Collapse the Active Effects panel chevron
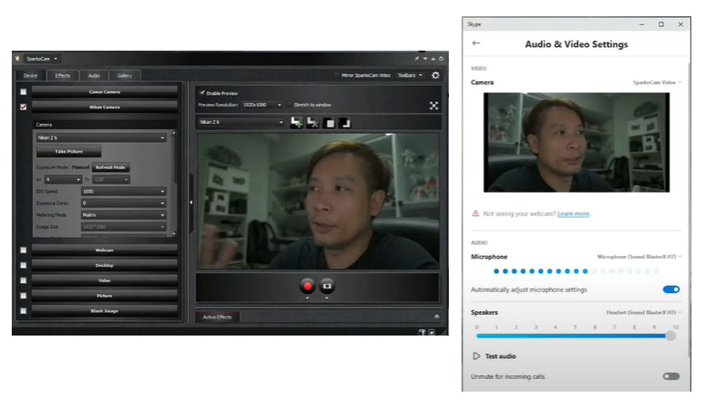724x407 pixels. [x=437, y=317]
